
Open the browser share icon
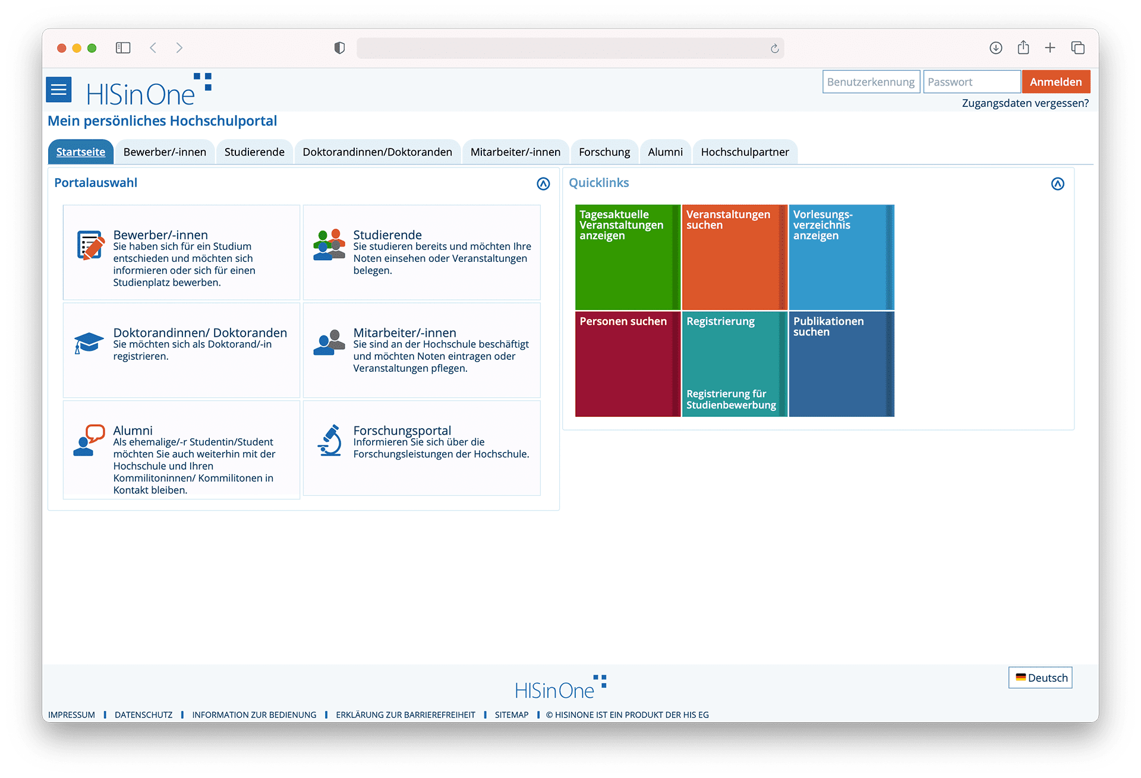[1023, 48]
